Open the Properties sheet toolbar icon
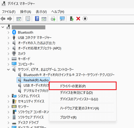Image resolution: width=134 pixels, height=128 pixels. point(28,19)
